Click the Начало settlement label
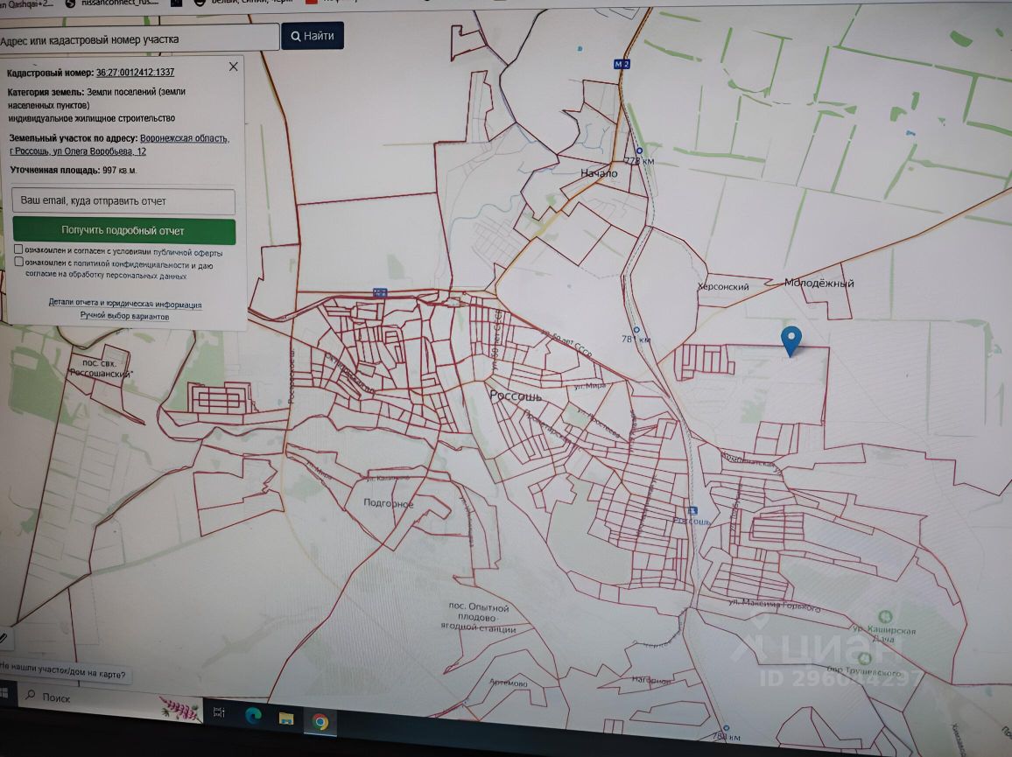This screenshot has width=1012, height=757. 598,173
